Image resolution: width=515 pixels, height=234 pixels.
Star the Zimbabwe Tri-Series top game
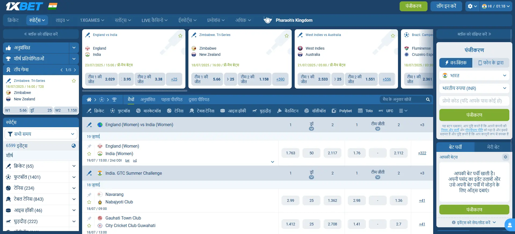(74, 81)
